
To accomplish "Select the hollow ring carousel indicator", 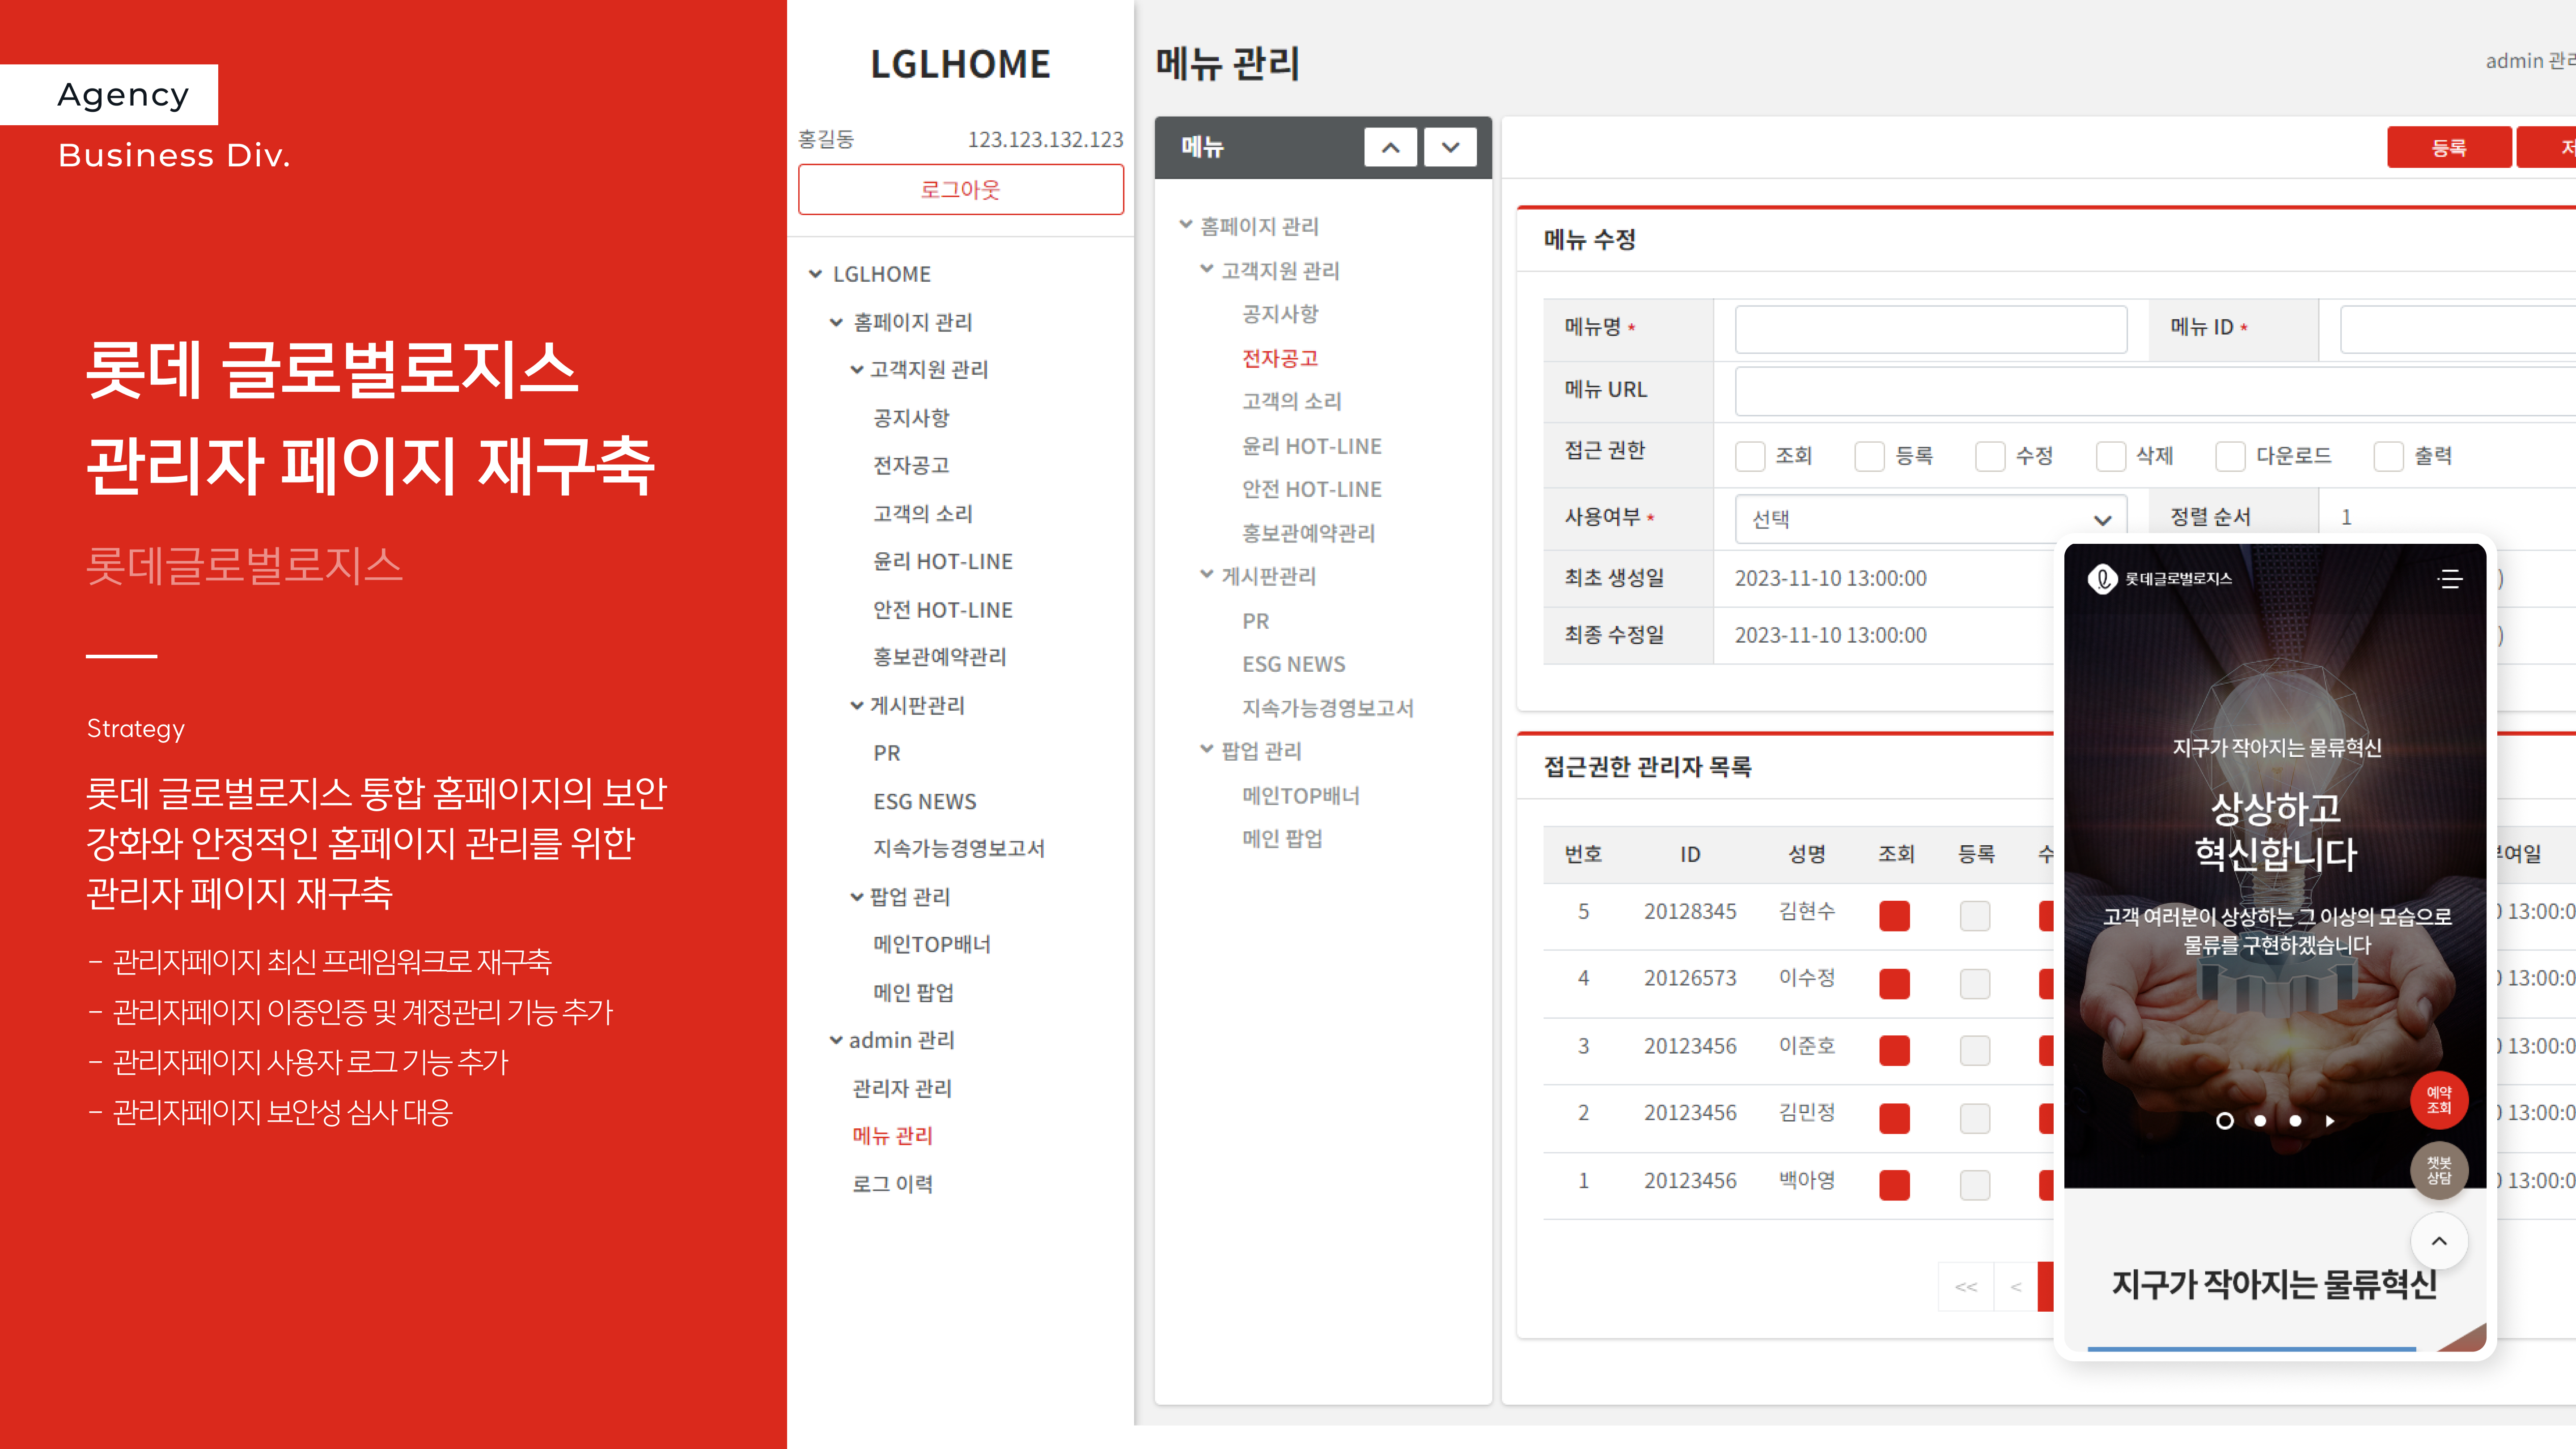I will [x=2224, y=1121].
